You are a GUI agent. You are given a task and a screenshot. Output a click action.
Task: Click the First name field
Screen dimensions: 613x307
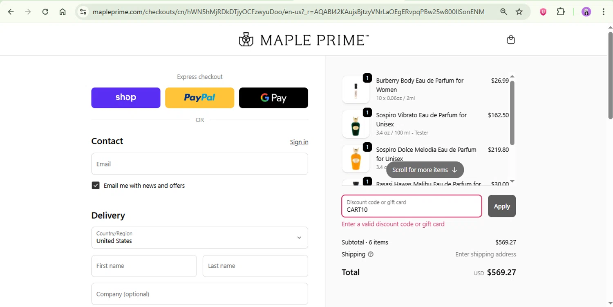click(x=144, y=266)
